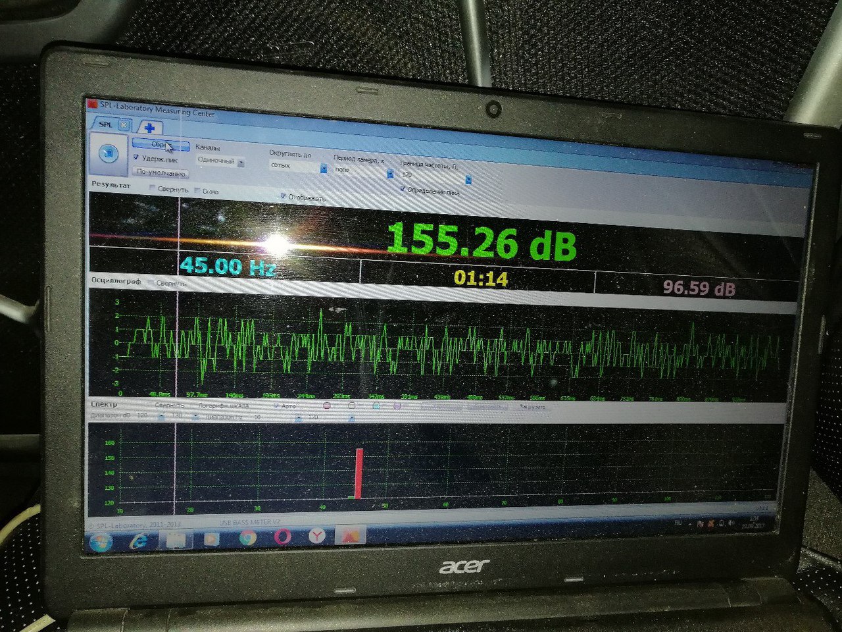Viewport: 842px width, 632px height.
Task: Click the red circle spectrum color icon
Action: (326, 406)
